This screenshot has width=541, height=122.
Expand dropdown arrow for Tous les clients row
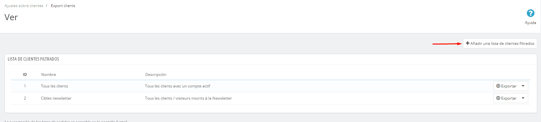click(x=523, y=86)
